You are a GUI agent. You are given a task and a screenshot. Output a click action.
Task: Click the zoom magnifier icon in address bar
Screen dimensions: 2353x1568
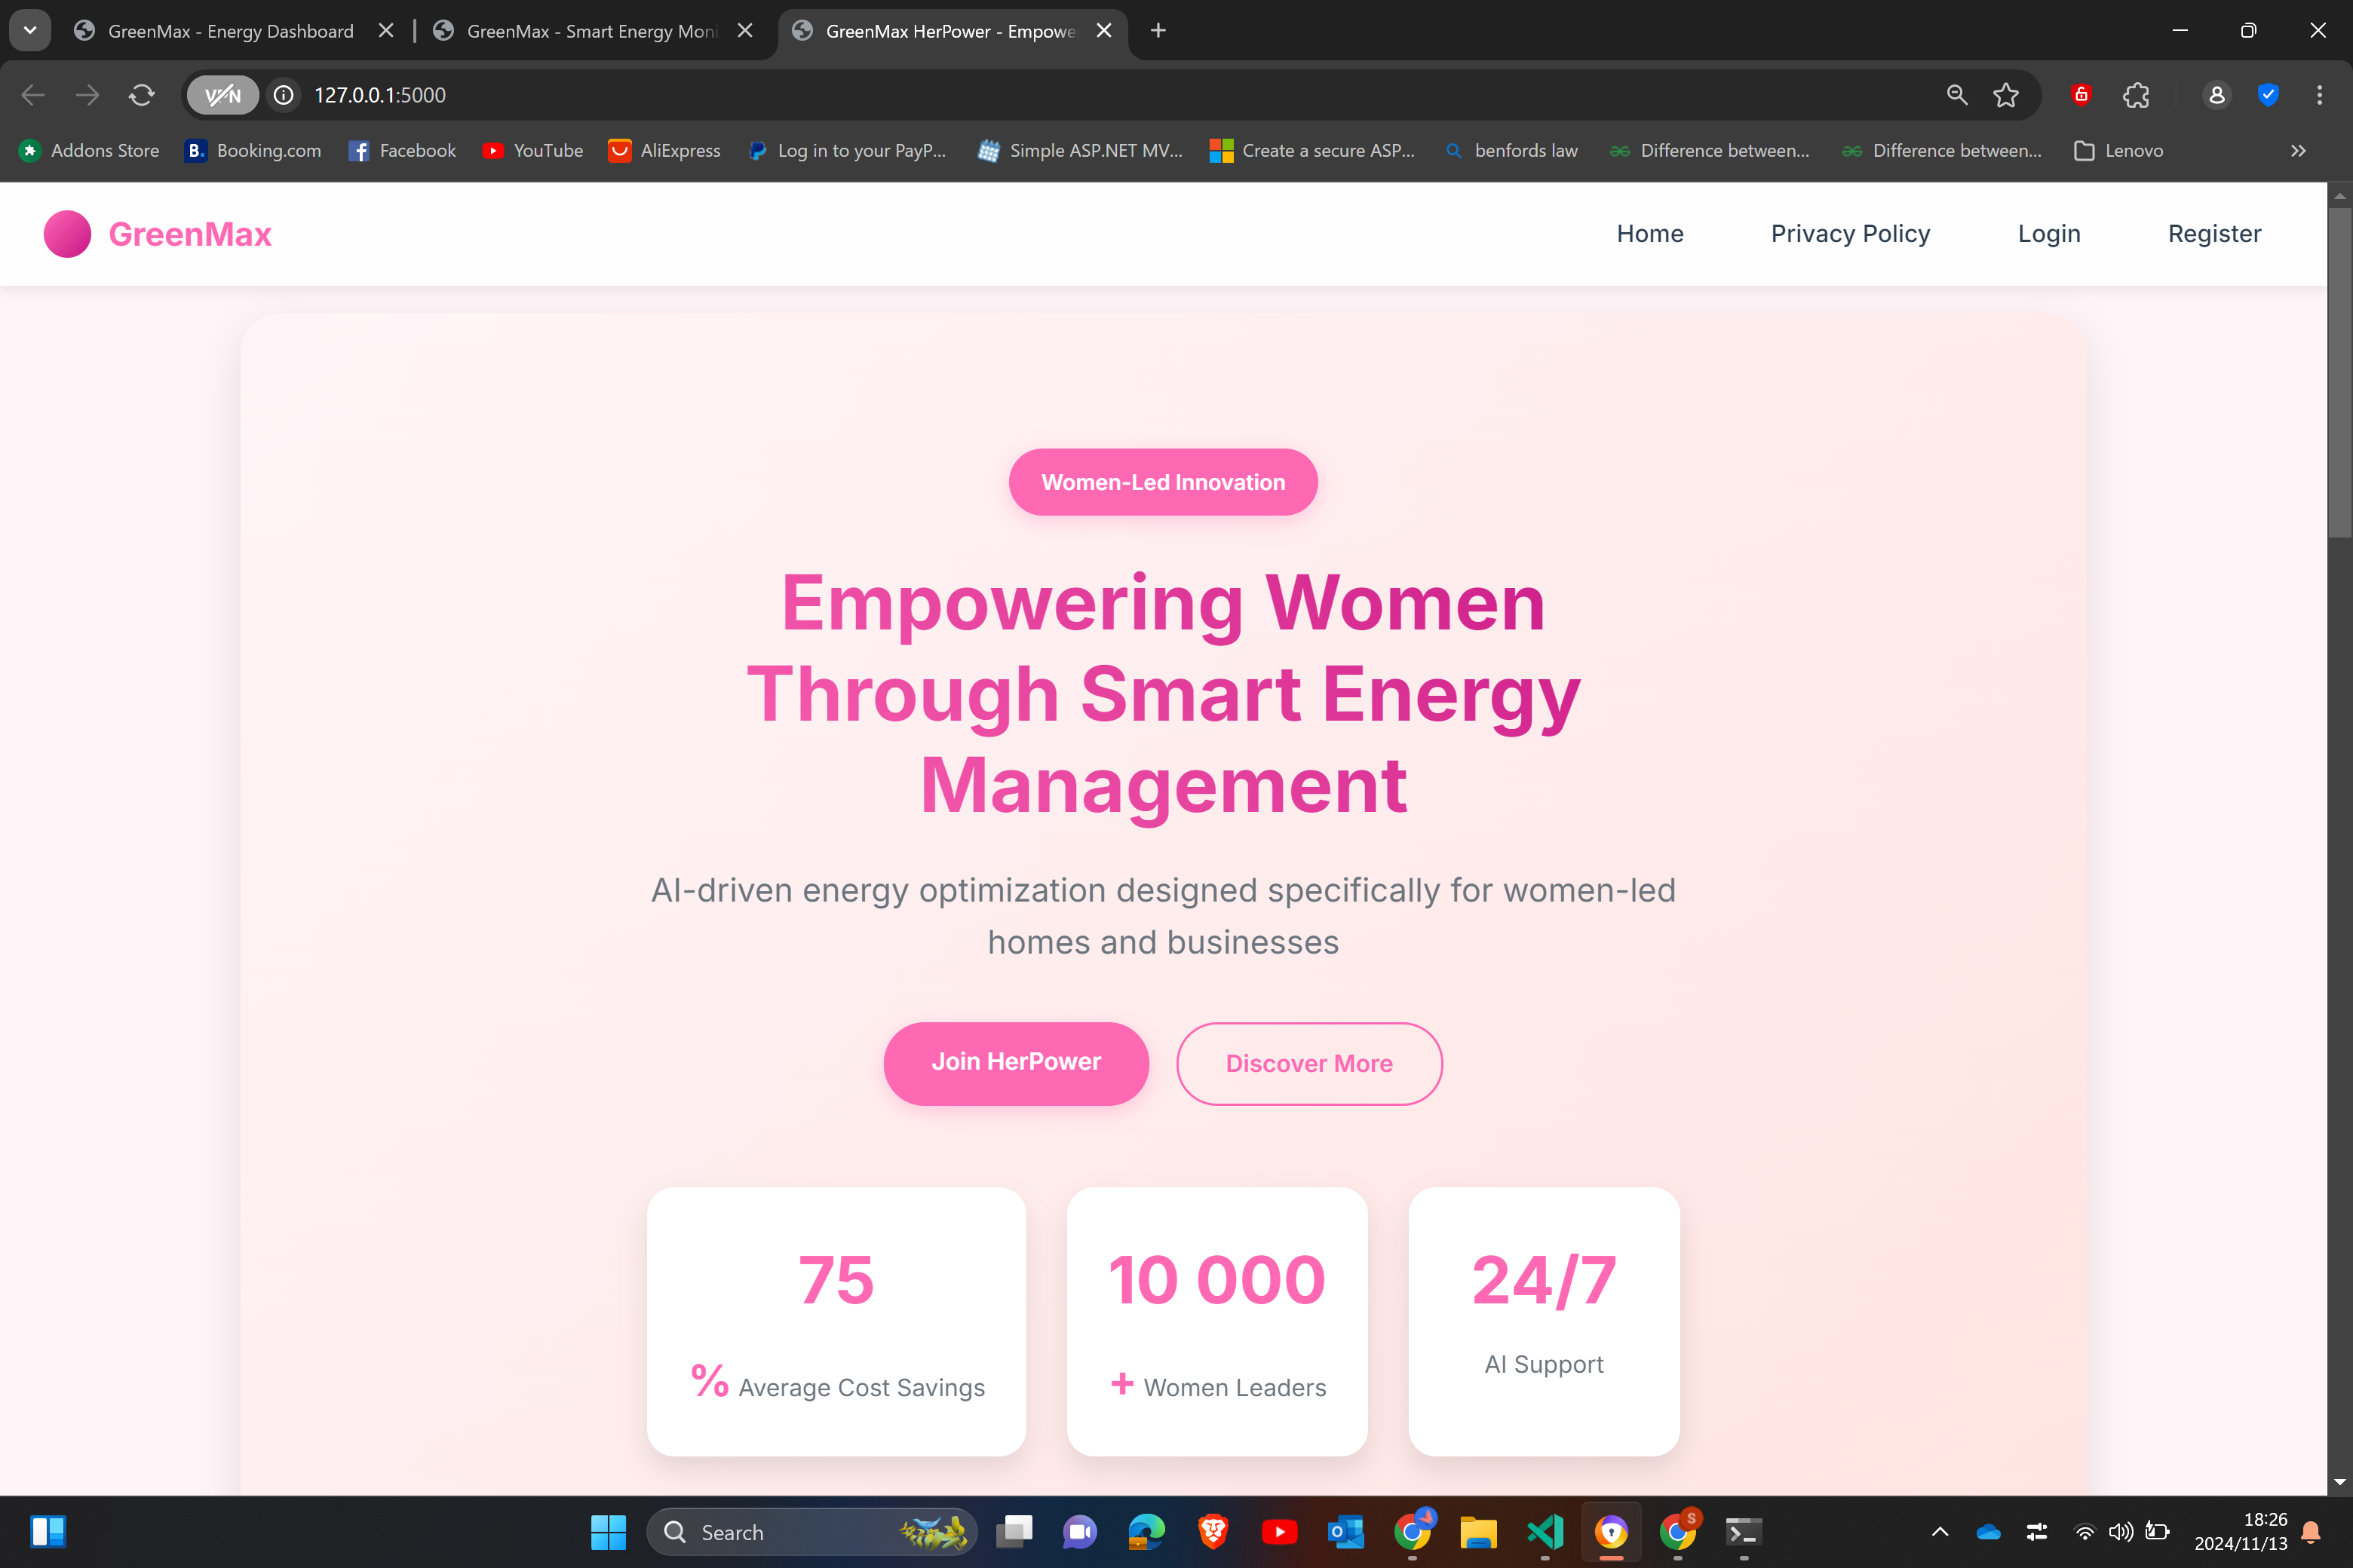(x=1957, y=95)
